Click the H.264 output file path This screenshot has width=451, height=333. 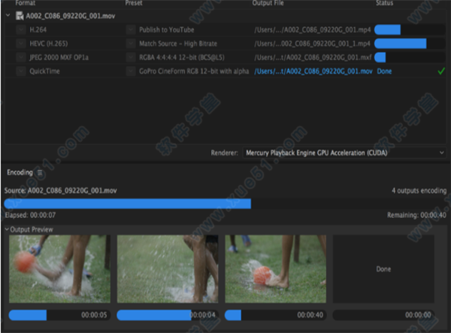coord(313,29)
